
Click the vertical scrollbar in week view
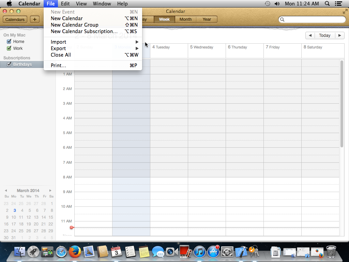coord(342,104)
